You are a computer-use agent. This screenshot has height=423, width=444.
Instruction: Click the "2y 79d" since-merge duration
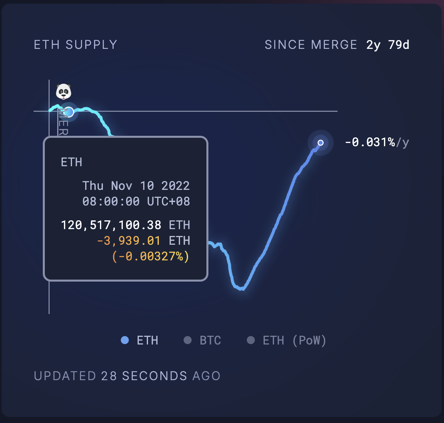(388, 44)
